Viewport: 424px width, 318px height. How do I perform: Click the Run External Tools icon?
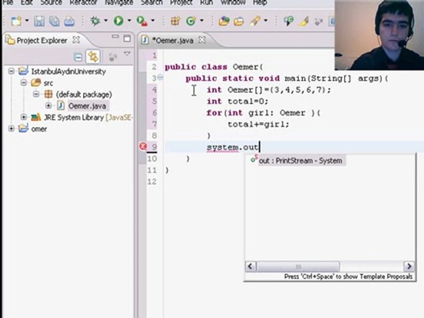tap(142, 21)
